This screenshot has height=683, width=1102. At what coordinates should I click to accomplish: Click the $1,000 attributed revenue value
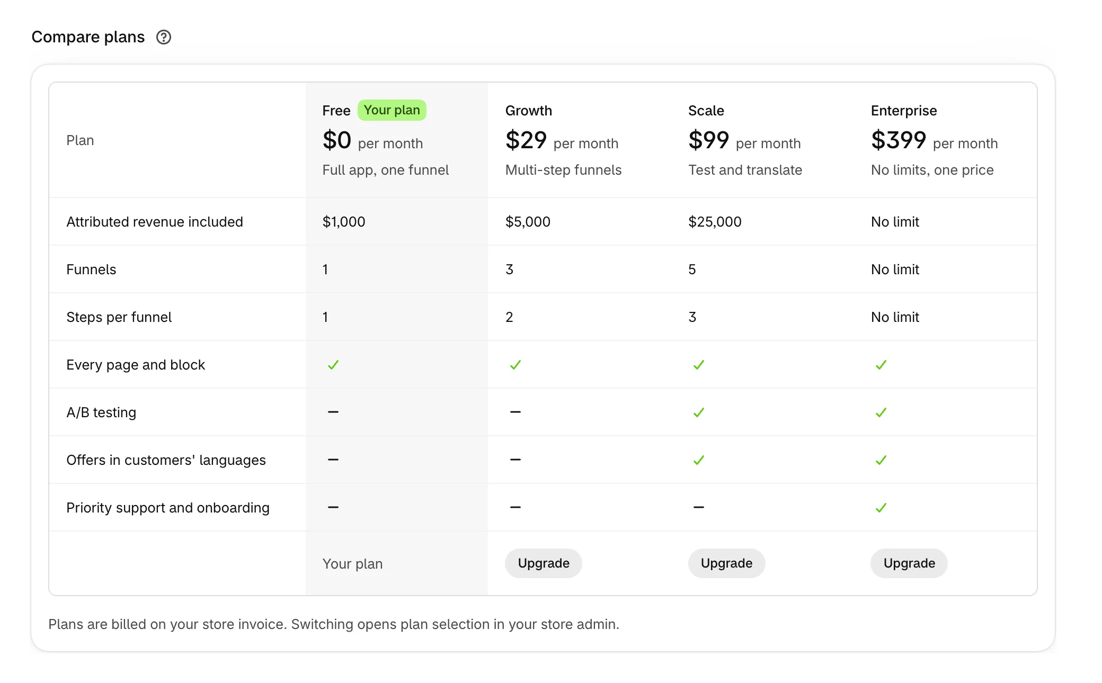tap(344, 222)
